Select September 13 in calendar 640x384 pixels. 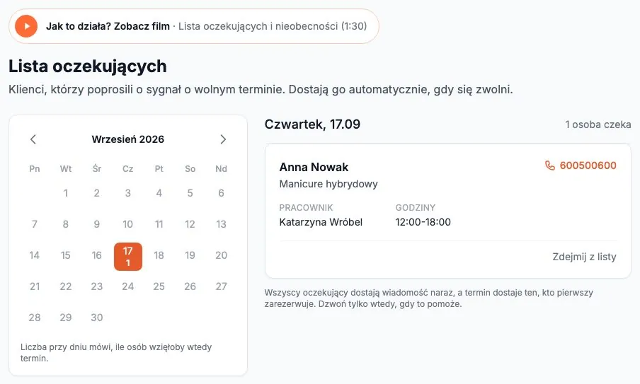(x=221, y=224)
